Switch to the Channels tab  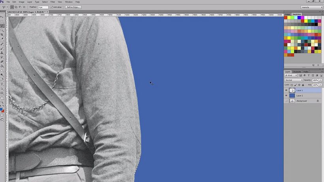(297, 71)
